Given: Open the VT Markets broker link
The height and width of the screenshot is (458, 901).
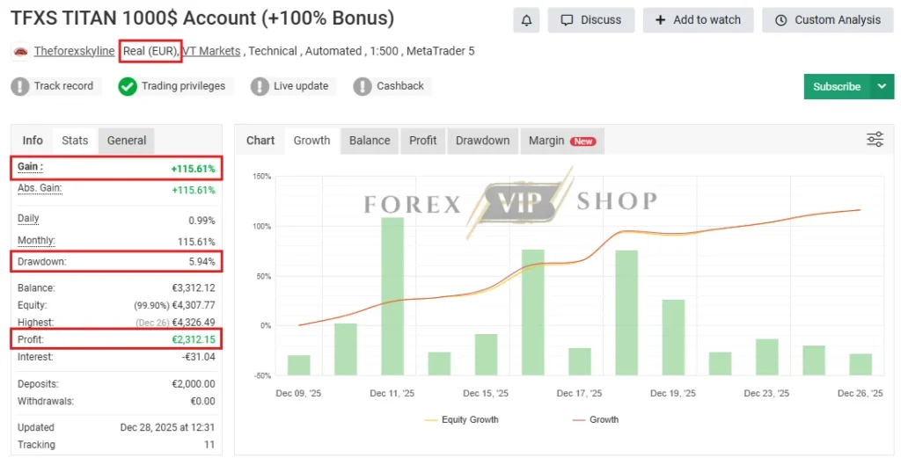Looking at the screenshot, I should coord(211,51).
